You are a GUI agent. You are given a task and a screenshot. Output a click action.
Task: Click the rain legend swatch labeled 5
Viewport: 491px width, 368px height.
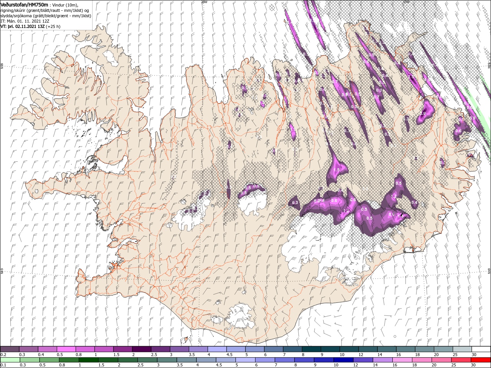245,360
